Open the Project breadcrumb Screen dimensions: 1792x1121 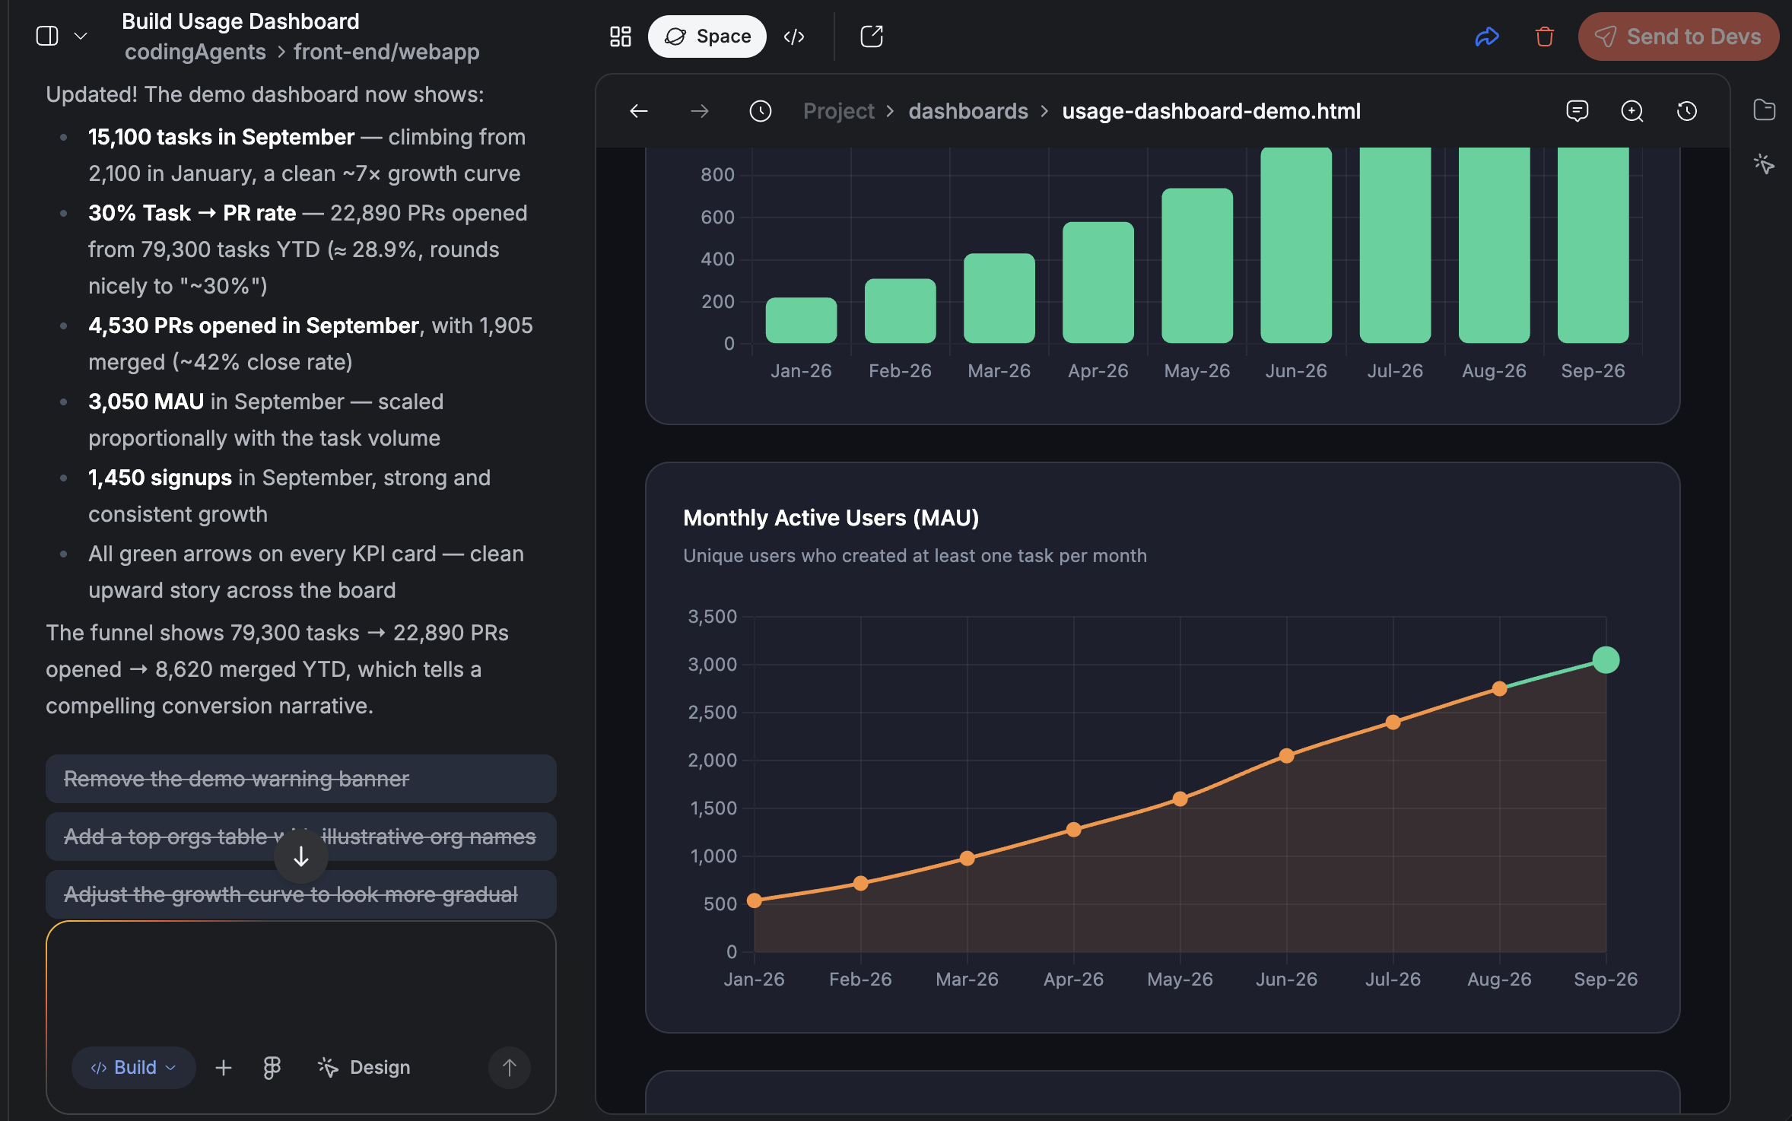(x=839, y=111)
